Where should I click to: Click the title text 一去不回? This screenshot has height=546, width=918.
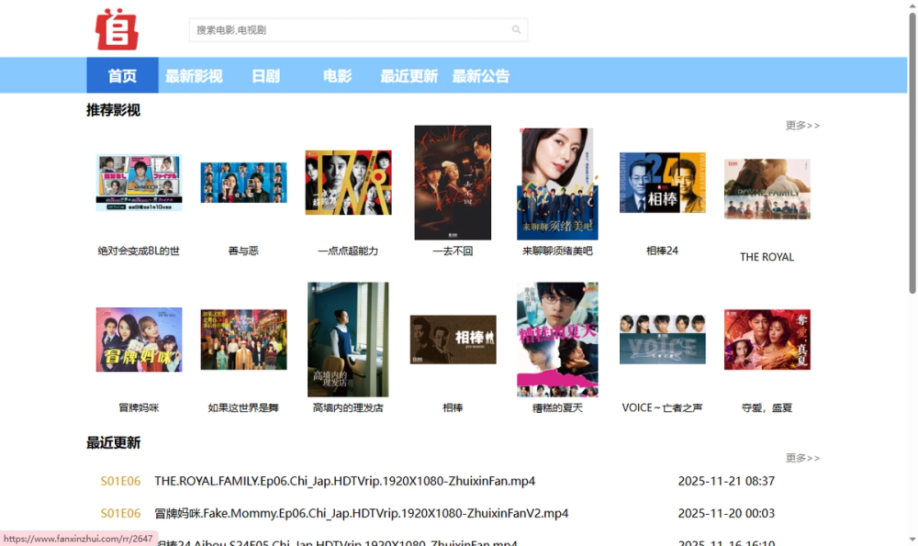pyautogui.click(x=453, y=251)
